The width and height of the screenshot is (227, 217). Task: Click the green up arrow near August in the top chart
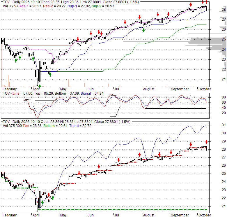click(143, 29)
